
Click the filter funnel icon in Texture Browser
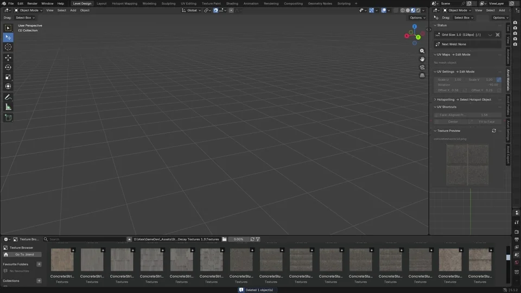click(x=258, y=239)
